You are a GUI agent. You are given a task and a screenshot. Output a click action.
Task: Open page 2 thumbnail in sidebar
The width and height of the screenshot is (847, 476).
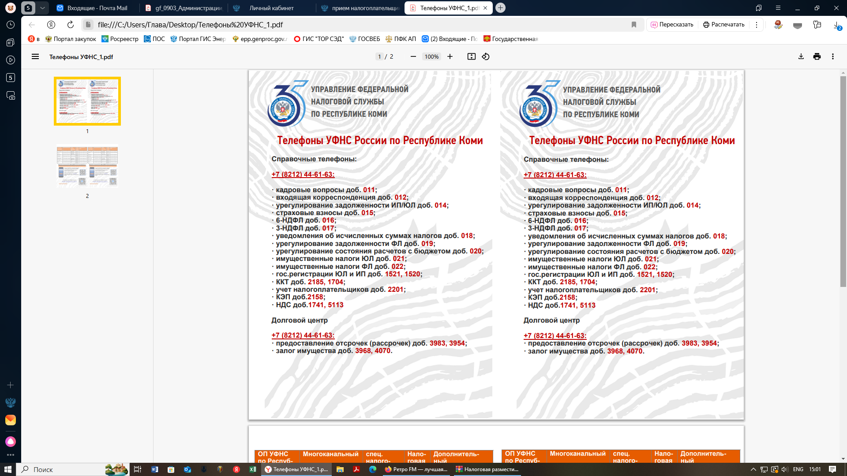tap(87, 167)
